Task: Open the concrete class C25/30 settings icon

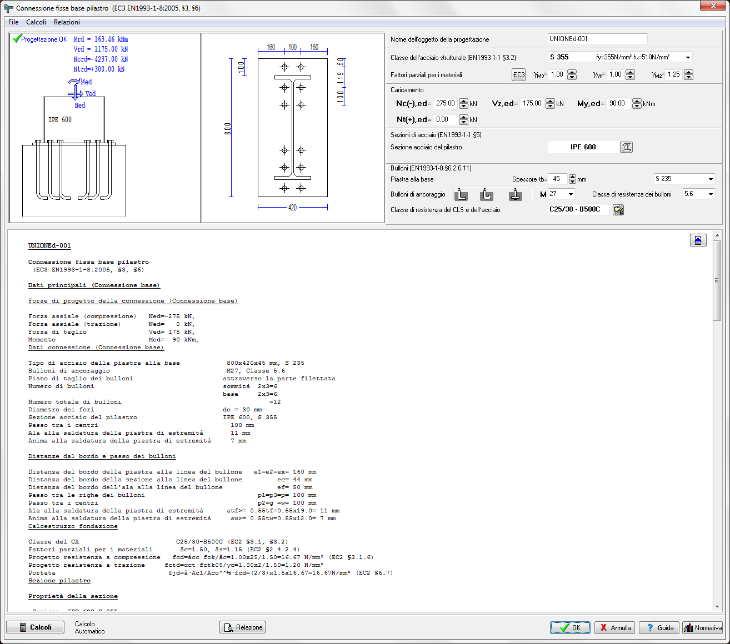Action: [618, 210]
